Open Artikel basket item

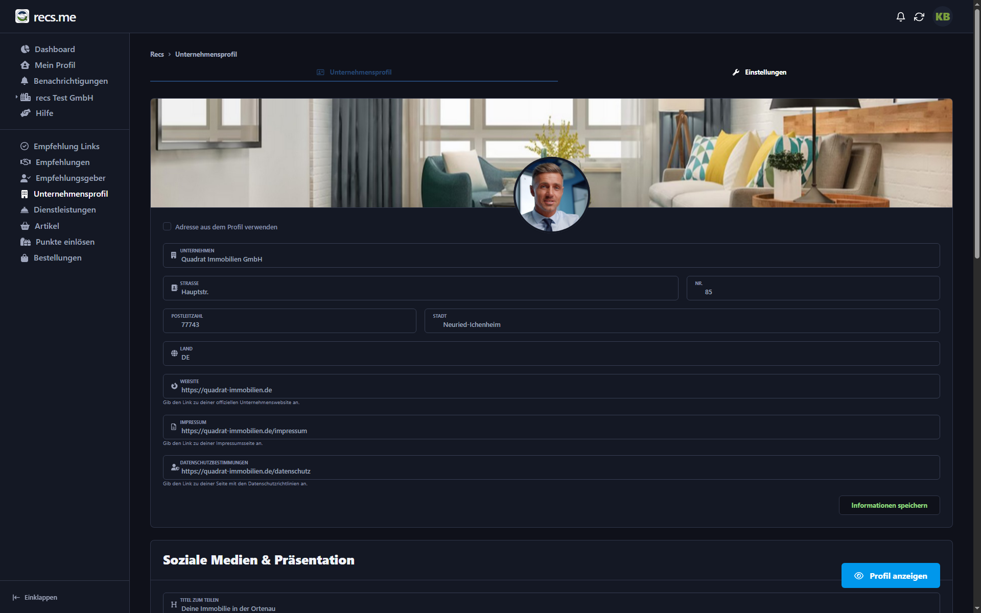pyautogui.click(x=46, y=226)
